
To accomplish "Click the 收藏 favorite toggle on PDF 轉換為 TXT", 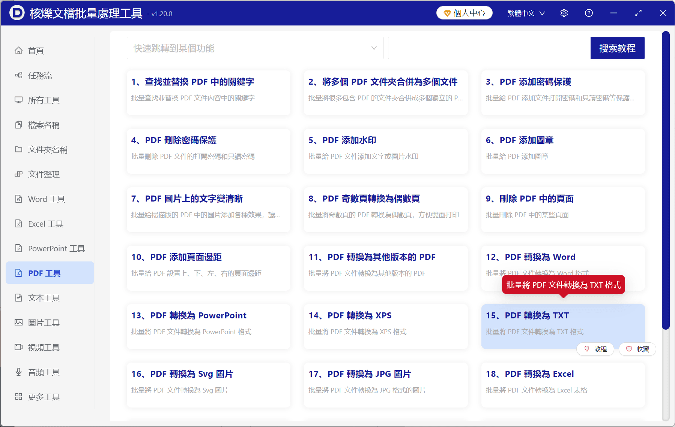I will pyautogui.click(x=637, y=349).
